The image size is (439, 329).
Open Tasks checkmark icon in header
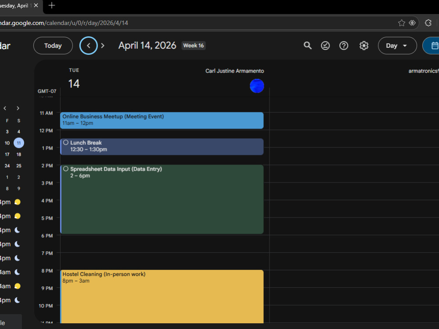325,46
